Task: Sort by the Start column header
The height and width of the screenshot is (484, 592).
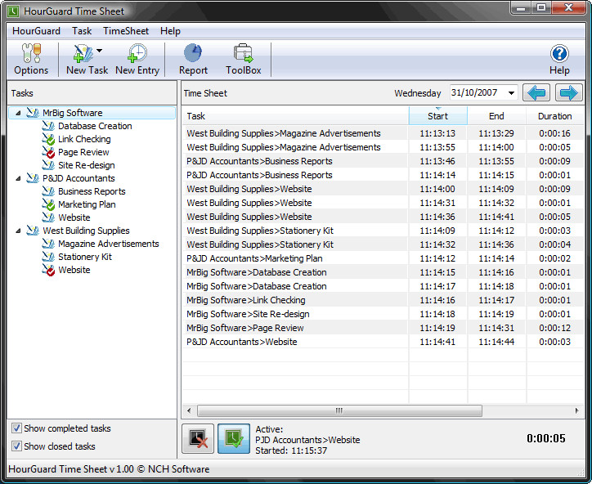Action: (438, 116)
